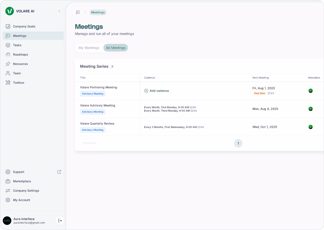Switch to the My Meetings tab
Viewport: 324px width, 230px height.
click(x=89, y=48)
